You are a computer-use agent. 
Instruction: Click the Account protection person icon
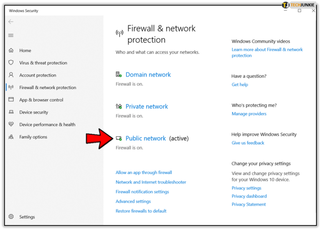11,75
